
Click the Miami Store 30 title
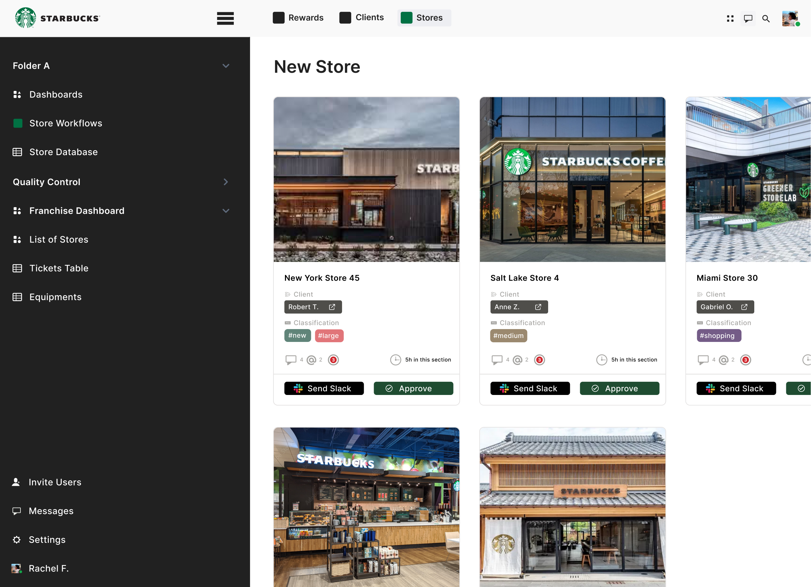tap(727, 278)
